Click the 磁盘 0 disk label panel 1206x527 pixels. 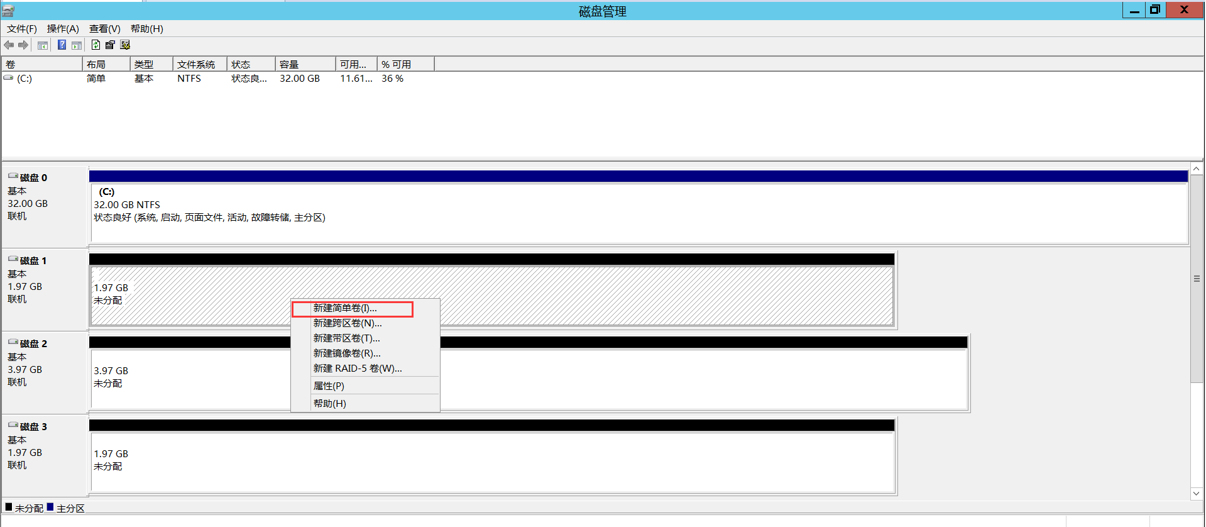pyautogui.click(x=45, y=206)
